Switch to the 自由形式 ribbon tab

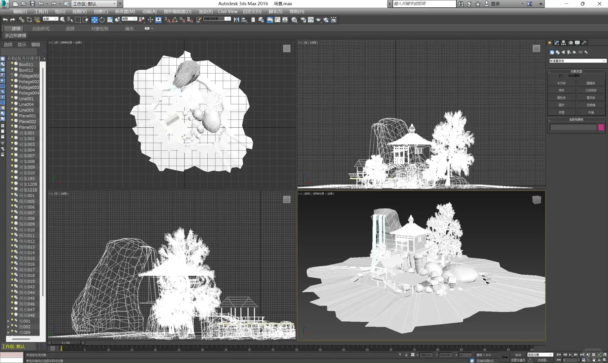point(41,29)
